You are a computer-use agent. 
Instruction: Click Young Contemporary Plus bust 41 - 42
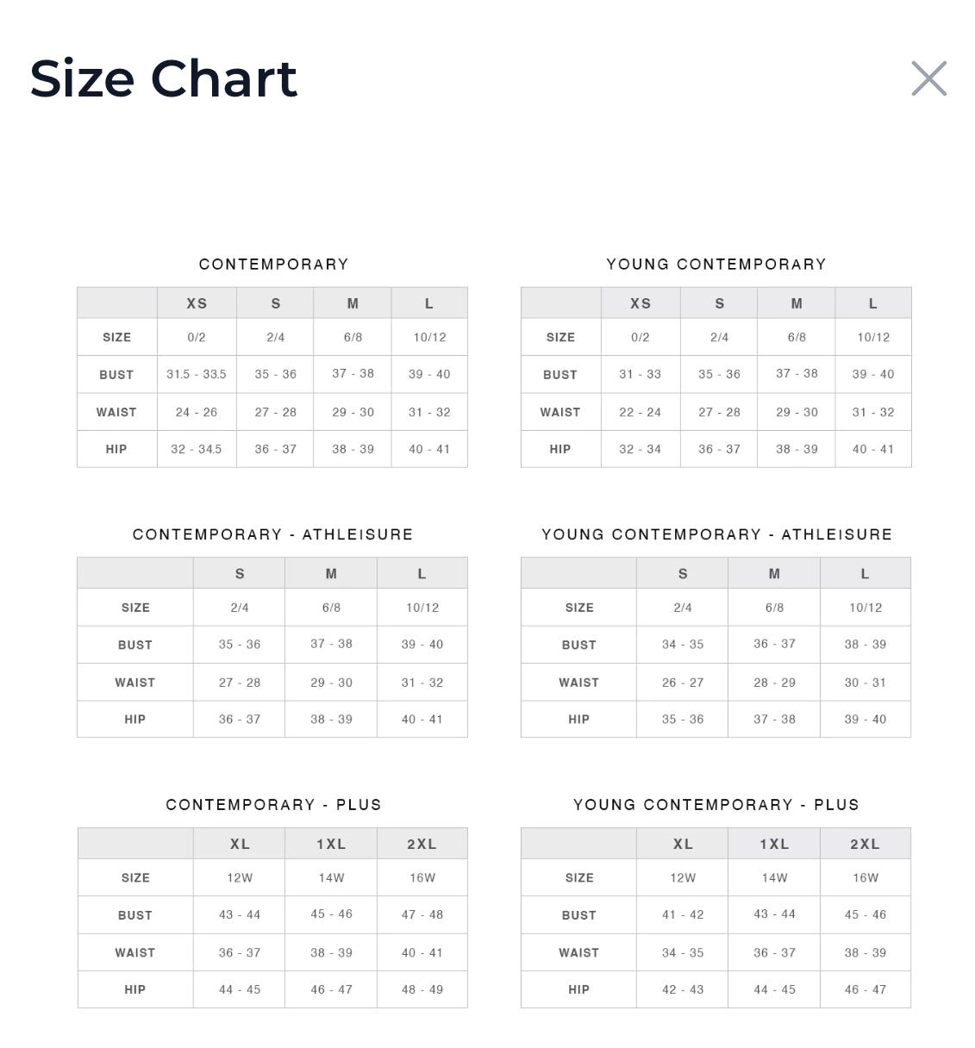(x=683, y=914)
